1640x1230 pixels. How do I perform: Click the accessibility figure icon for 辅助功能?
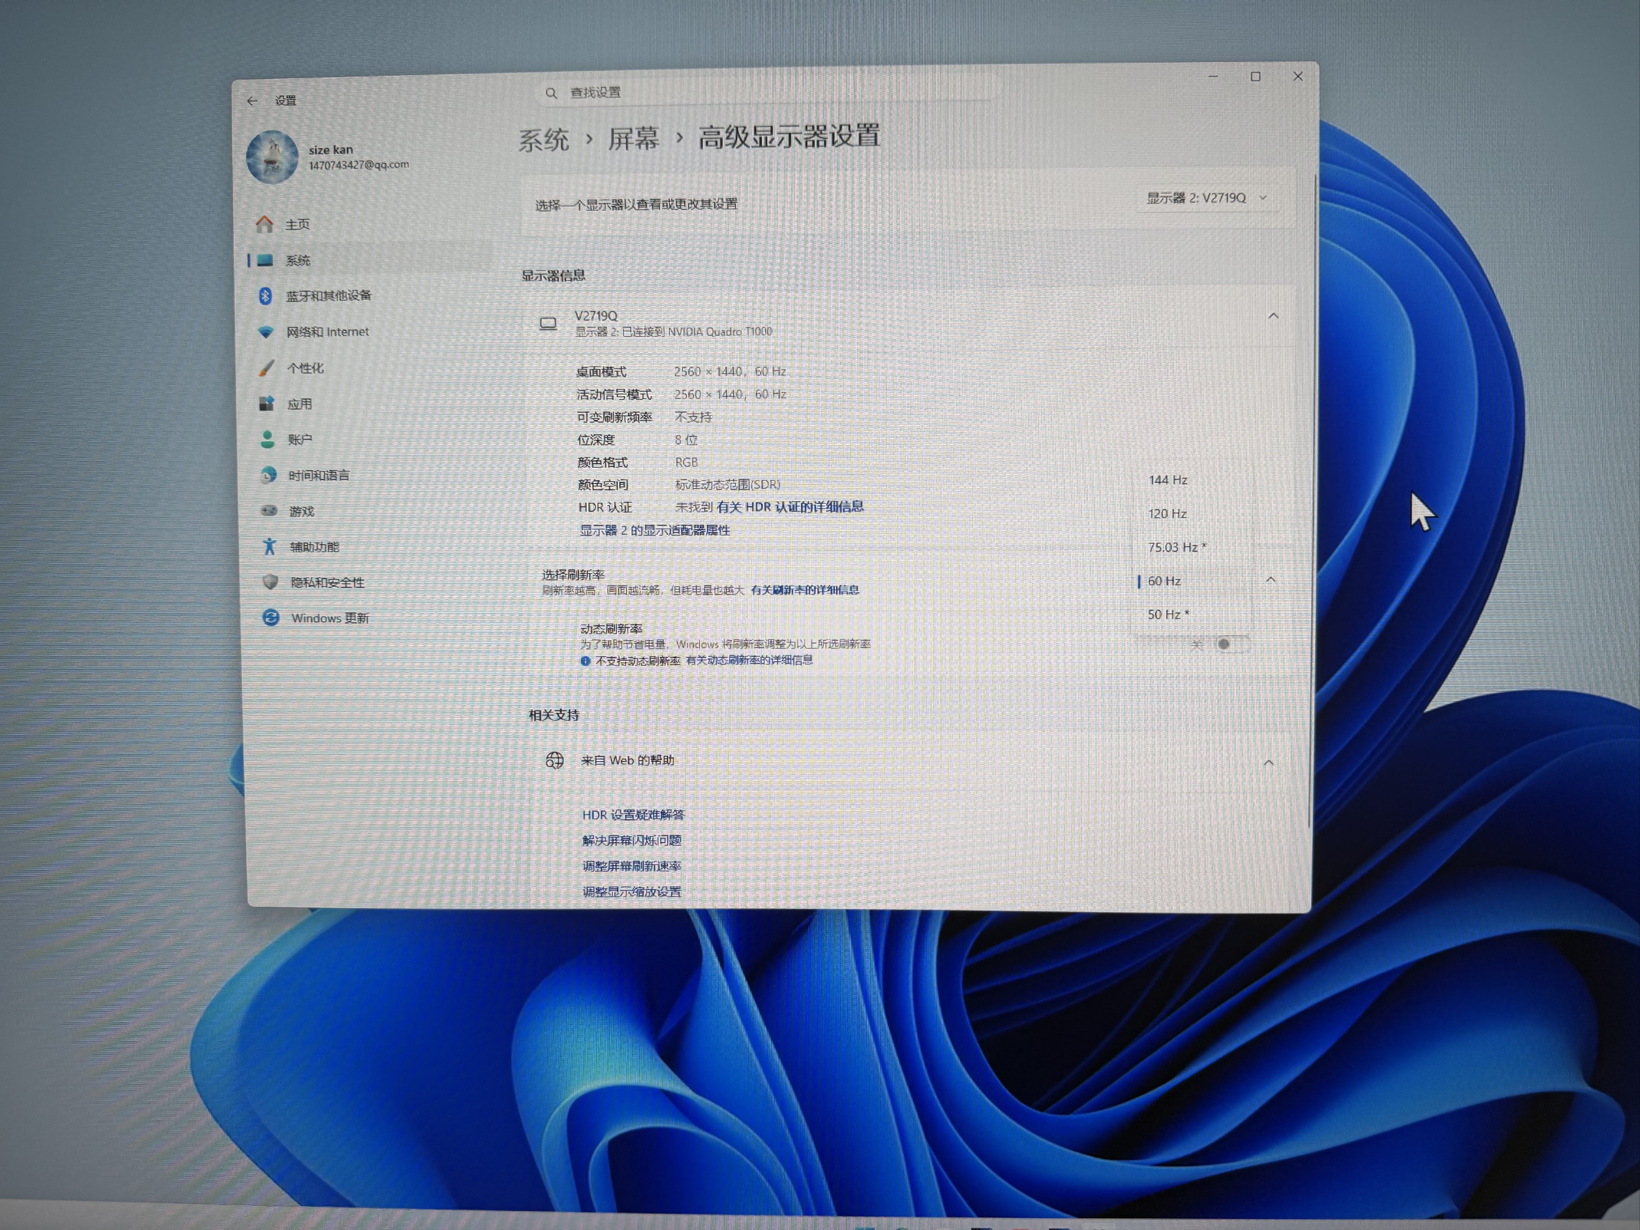pyautogui.click(x=269, y=546)
